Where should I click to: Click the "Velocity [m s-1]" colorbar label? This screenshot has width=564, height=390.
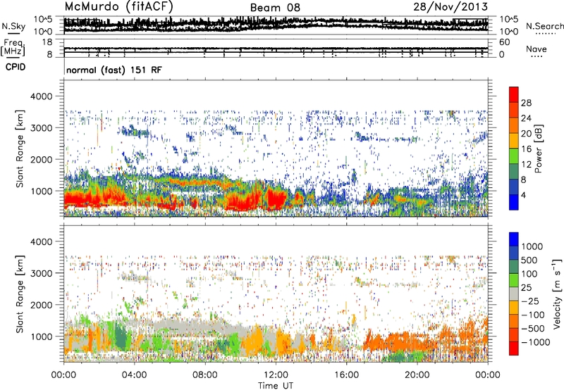(x=557, y=294)
